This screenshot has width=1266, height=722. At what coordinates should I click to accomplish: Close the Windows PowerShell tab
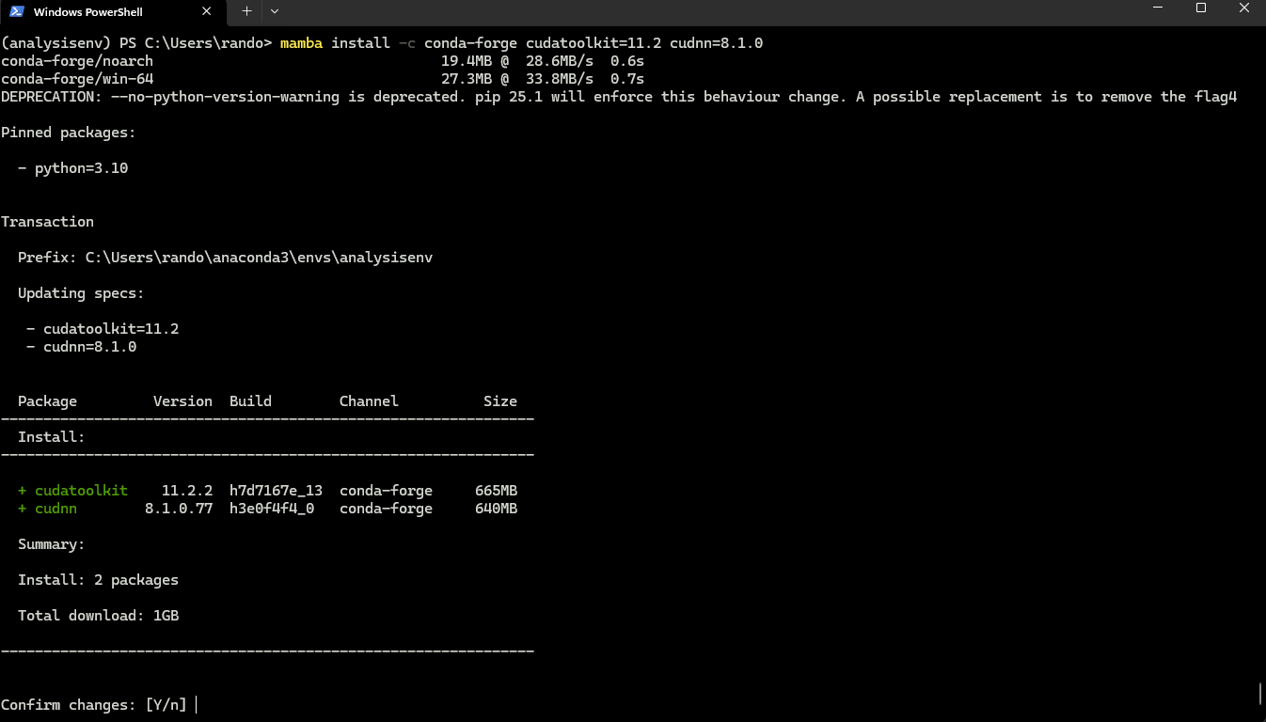tap(206, 12)
